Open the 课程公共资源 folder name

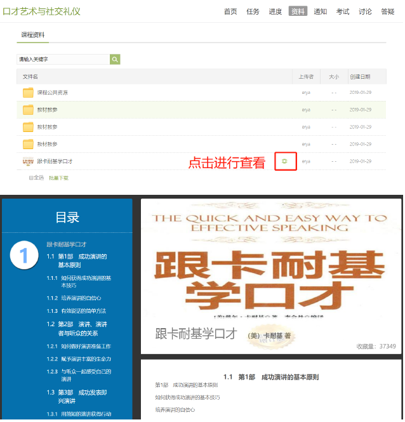tap(53, 93)
